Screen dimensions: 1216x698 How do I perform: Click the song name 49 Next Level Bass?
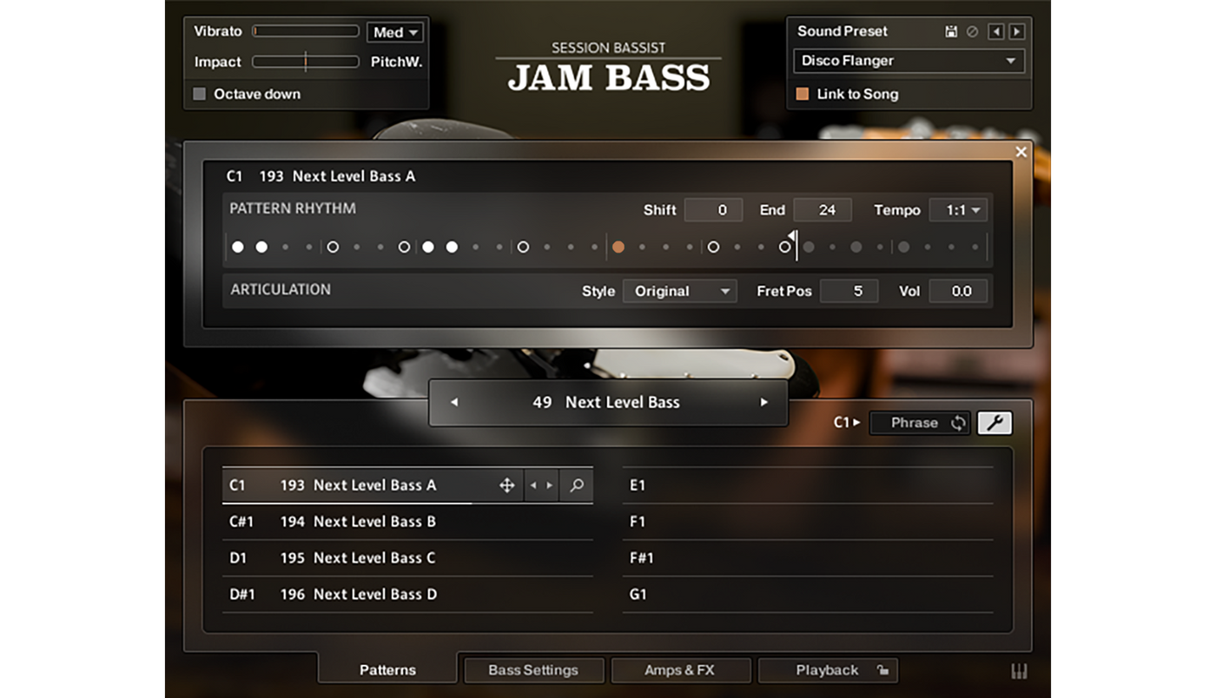pos(606,403)
